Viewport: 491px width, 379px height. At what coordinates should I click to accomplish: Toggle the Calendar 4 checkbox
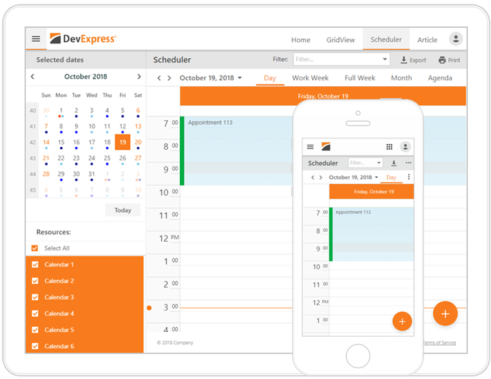coord(35,314)
